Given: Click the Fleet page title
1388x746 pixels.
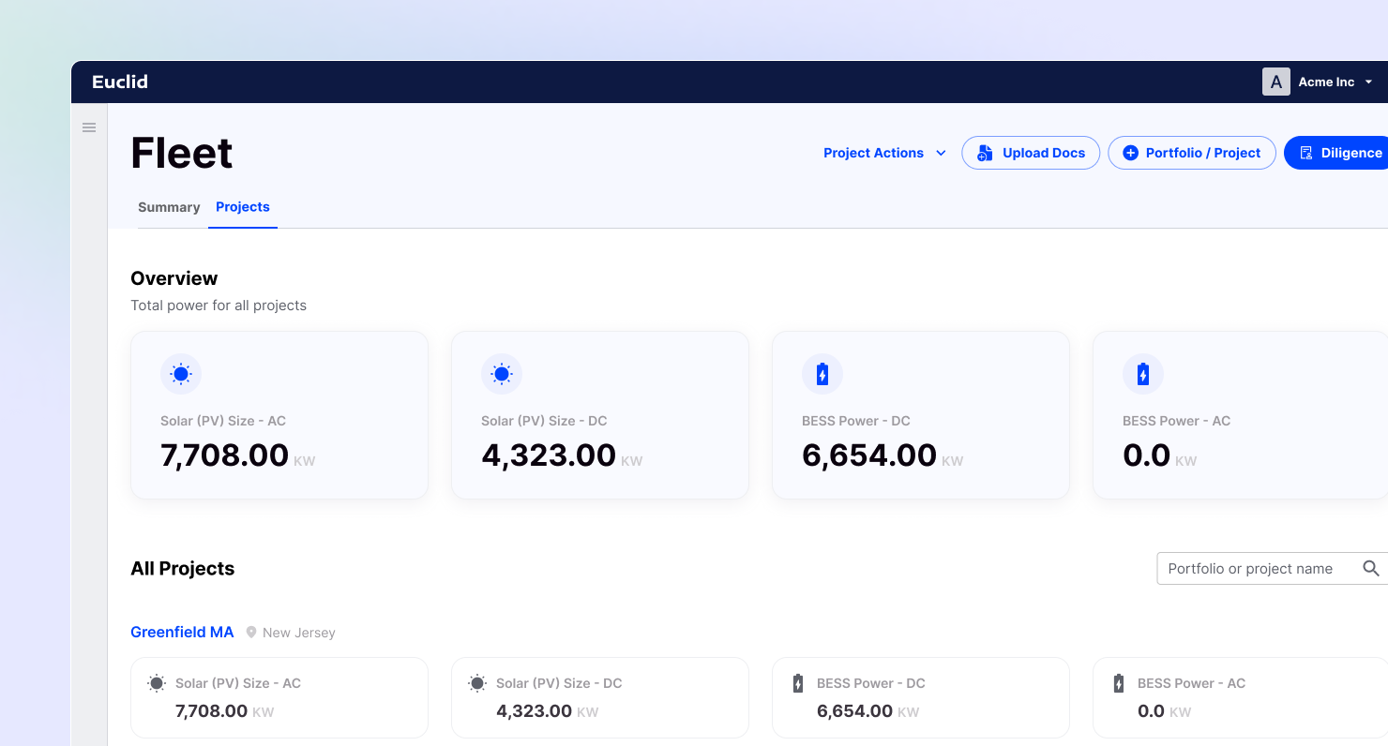Looking at the screenshot, I should pos(182,153).
